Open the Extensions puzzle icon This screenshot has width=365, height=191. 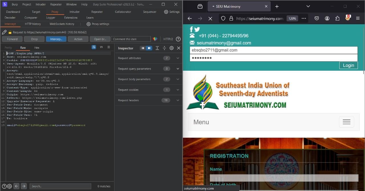point(337,18)
